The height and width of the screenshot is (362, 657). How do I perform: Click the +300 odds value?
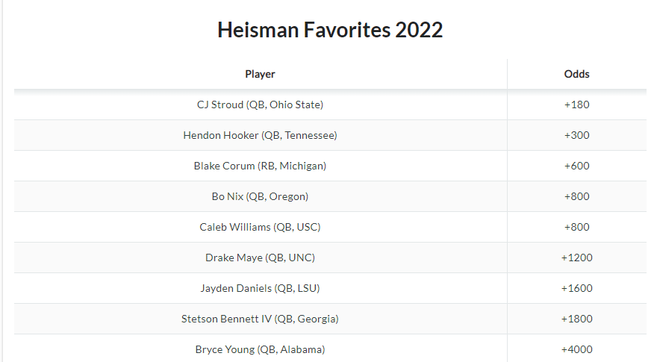(x=576, y=135)
